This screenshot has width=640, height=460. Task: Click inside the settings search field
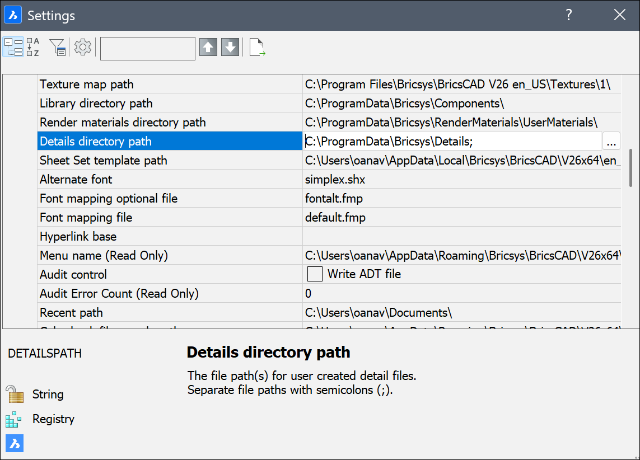point(148,48)
